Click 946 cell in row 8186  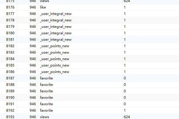pyautogui.click(x=33, y=72)
